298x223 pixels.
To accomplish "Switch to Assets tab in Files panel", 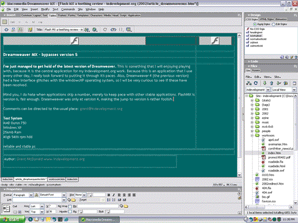I will pyautogui.click(x=256, y=70).
